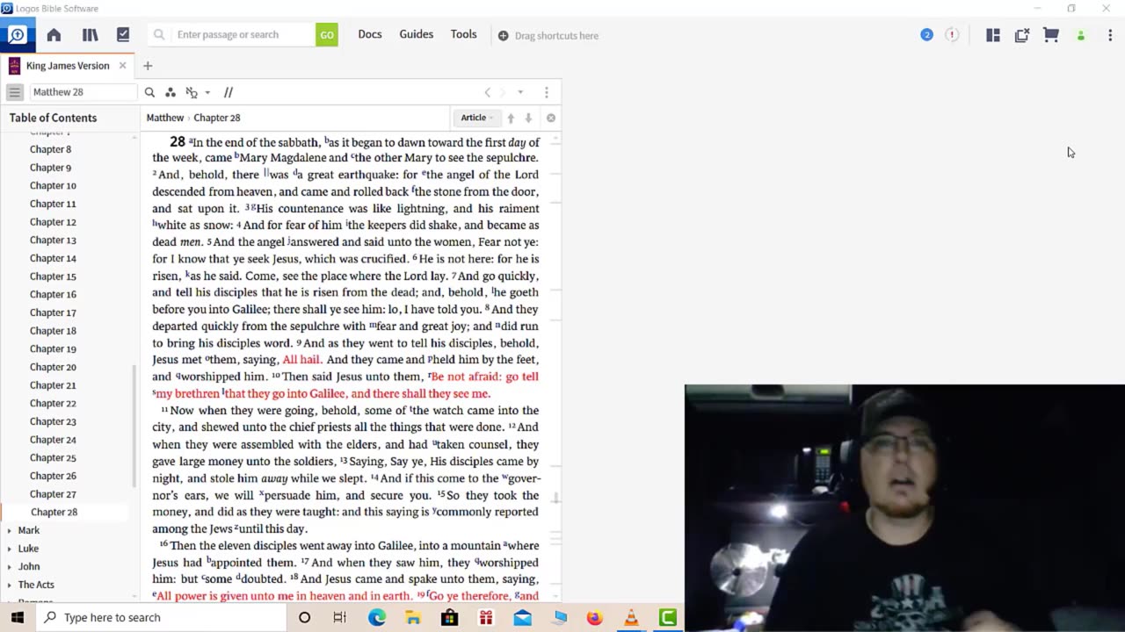Open Microsoft Edge from the taskbar

click(377, 617)
